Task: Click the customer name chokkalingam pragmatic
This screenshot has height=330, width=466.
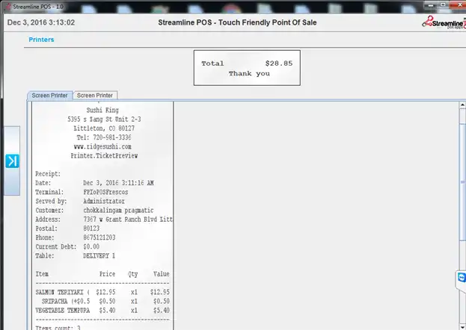Action: tap(118, 211)
